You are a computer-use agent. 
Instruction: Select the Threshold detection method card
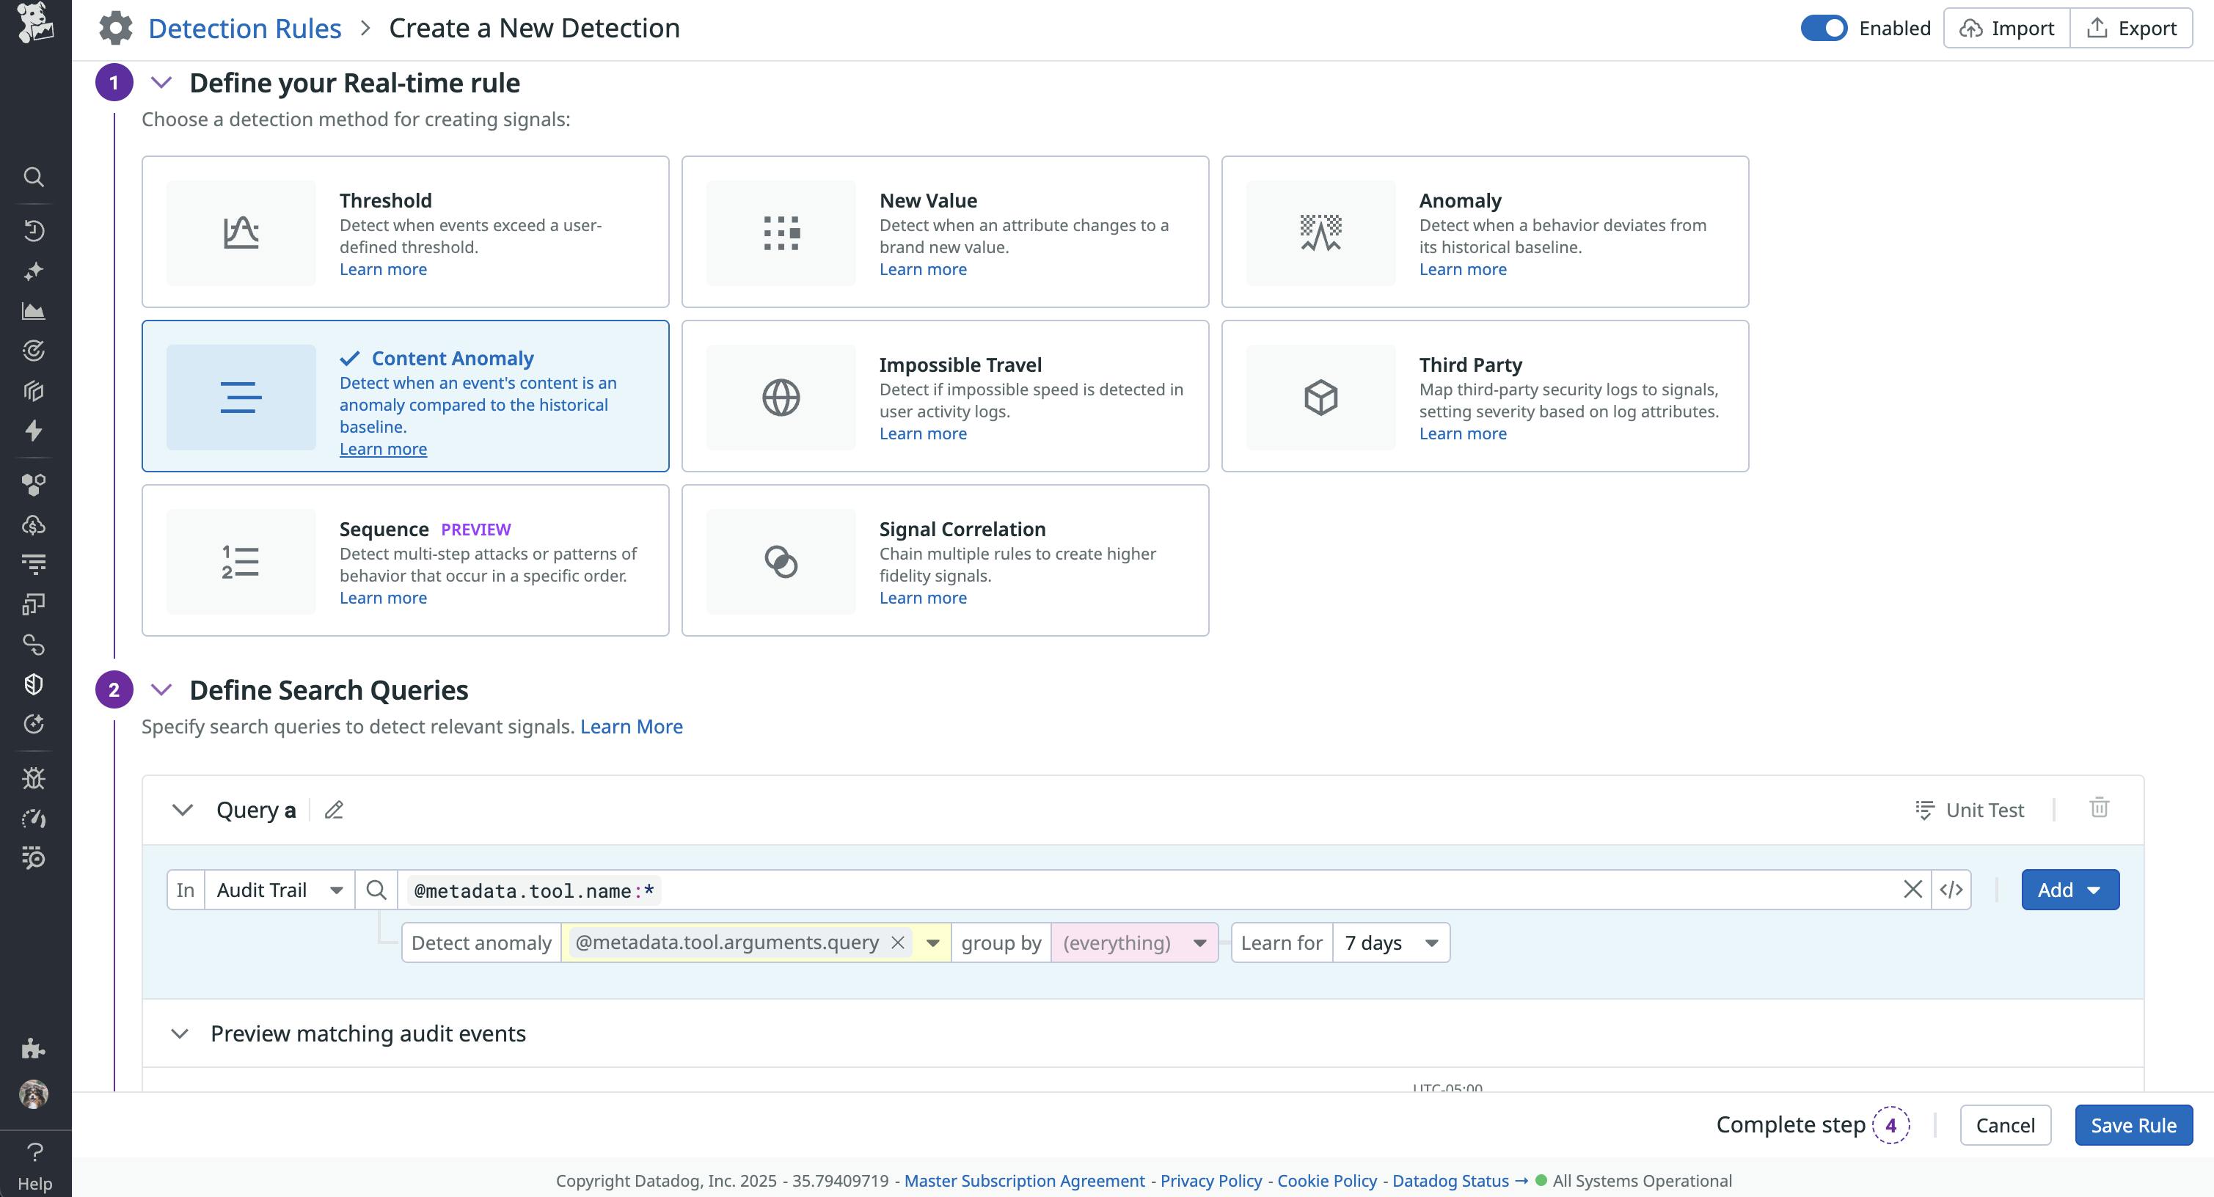pyautogui.click(x=405, y=231)
